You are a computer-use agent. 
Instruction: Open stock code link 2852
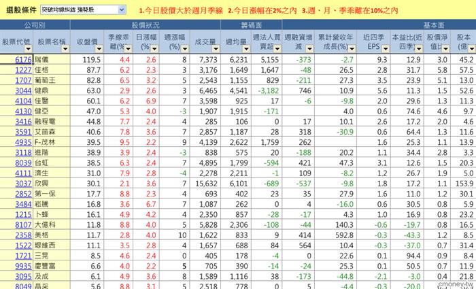point(23,194)
